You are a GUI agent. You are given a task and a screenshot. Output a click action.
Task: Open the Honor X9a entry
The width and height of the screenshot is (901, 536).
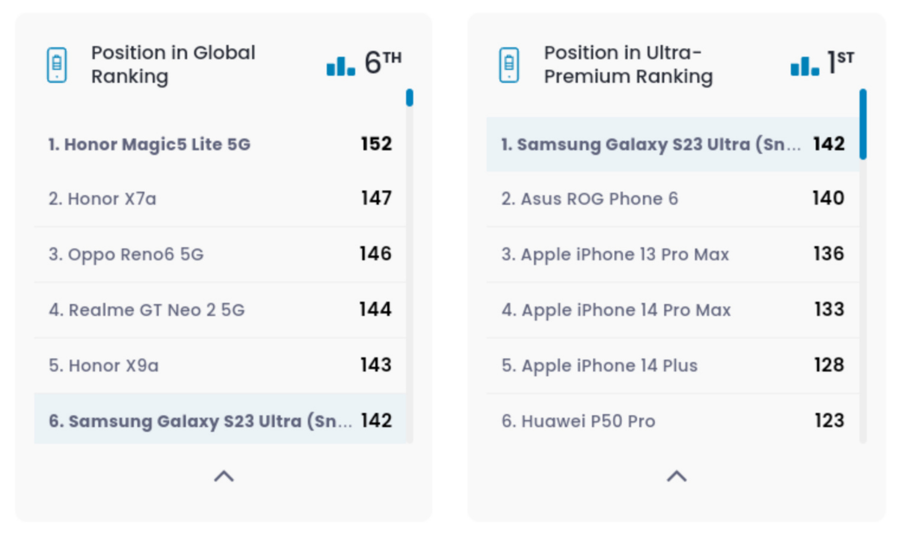104,366
